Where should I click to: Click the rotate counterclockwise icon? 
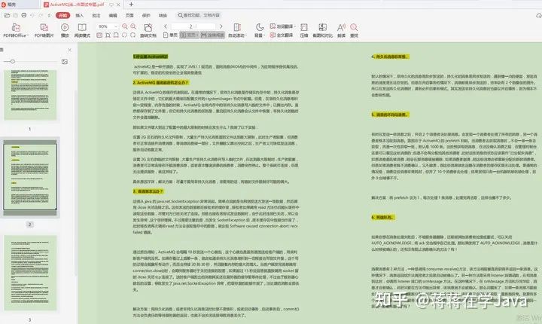[x=124, y=35]
